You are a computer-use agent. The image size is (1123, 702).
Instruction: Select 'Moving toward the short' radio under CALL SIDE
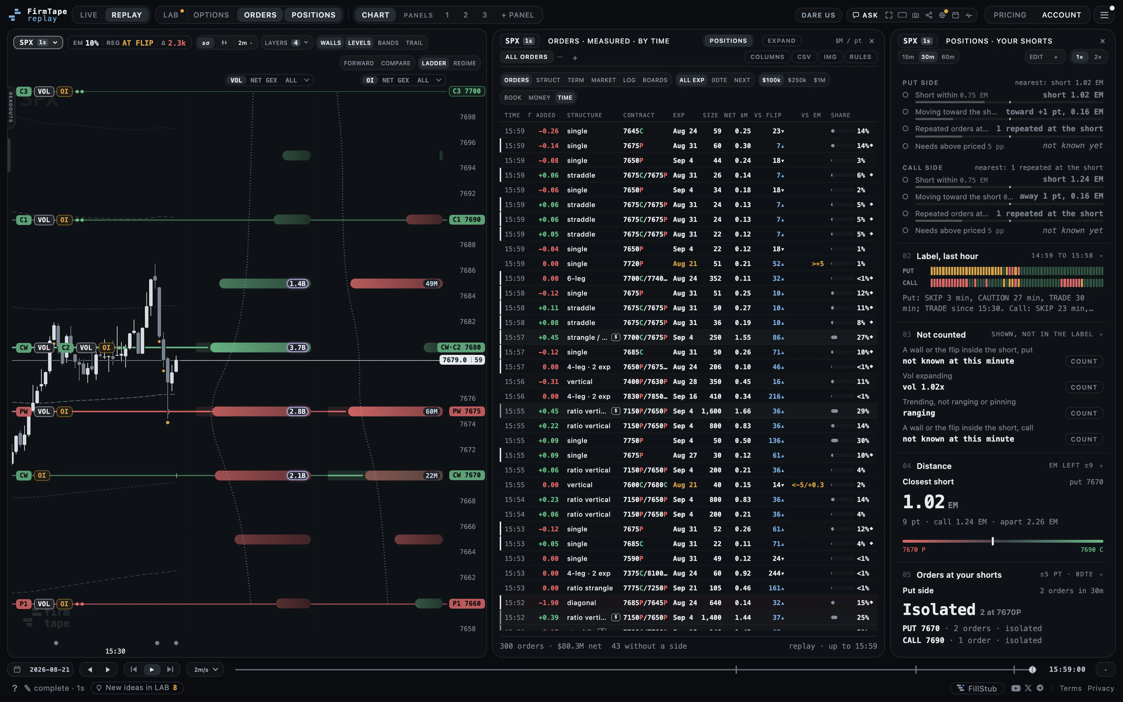[905, 197]
